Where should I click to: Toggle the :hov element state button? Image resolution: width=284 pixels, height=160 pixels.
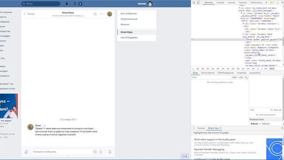tap(234, 77)
